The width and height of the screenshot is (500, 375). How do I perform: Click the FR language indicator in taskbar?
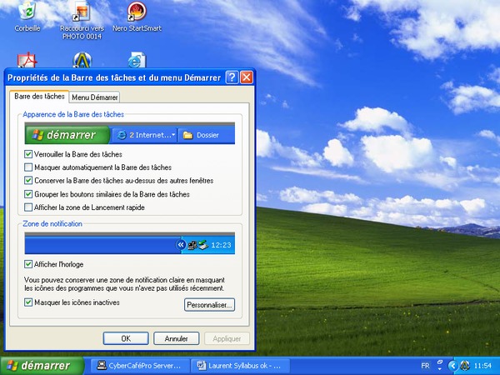(425, 366)
